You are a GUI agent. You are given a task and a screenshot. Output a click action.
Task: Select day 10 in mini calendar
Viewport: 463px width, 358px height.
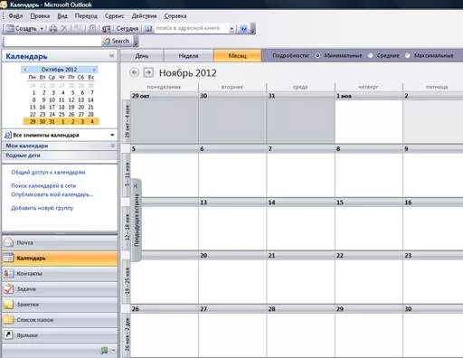click(52, 100)
